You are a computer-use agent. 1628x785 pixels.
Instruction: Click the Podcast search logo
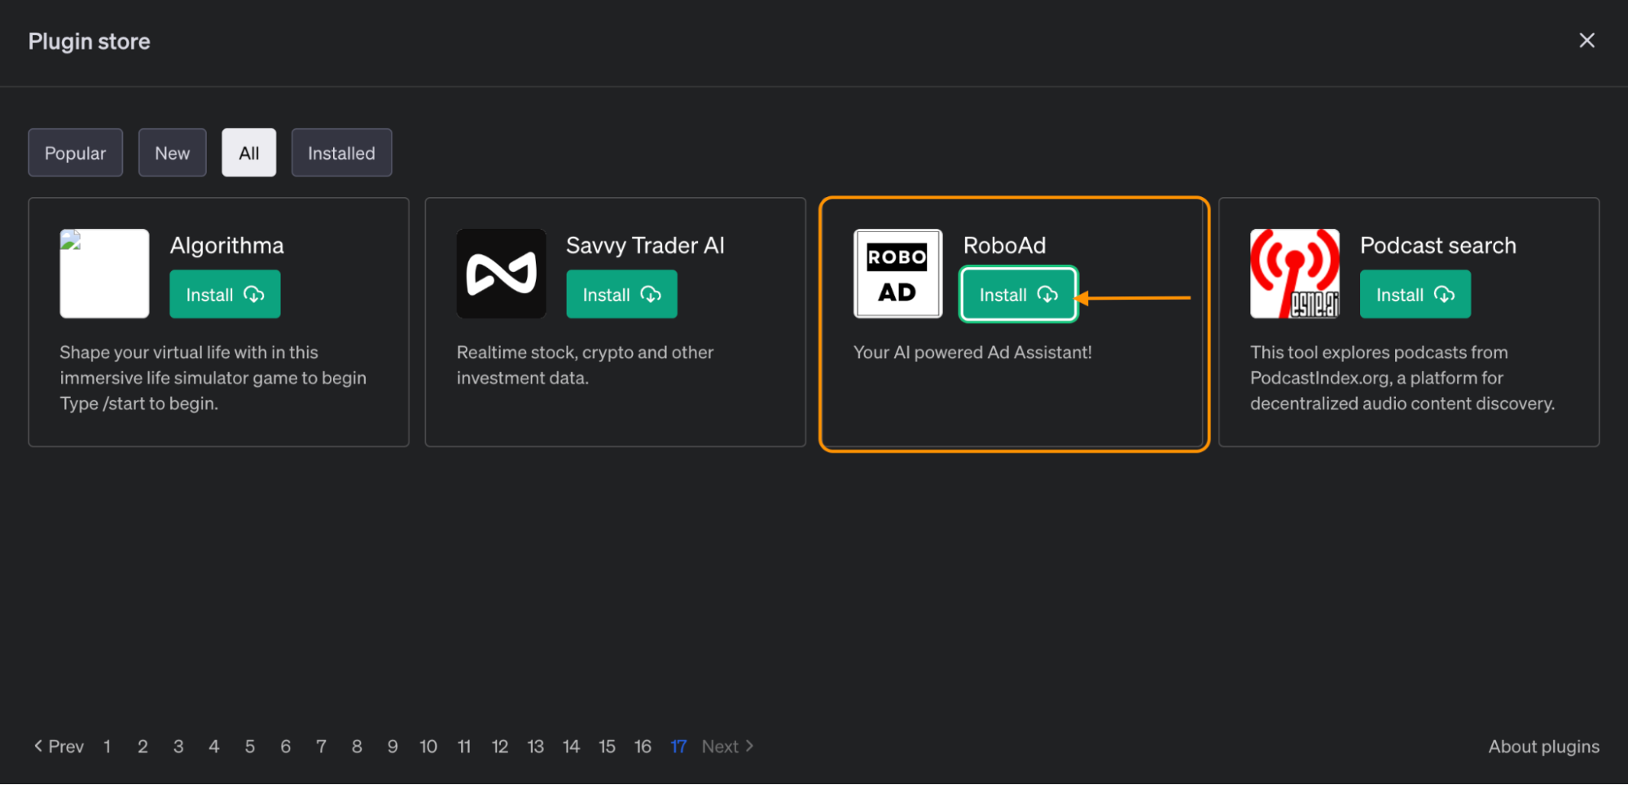(x=1295, y=274)
